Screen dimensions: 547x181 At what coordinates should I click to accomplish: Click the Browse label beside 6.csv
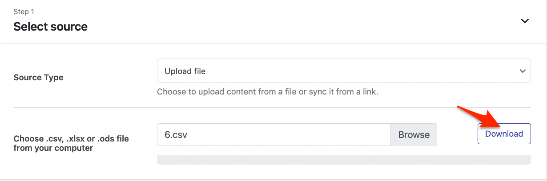(x=414, y=135)
